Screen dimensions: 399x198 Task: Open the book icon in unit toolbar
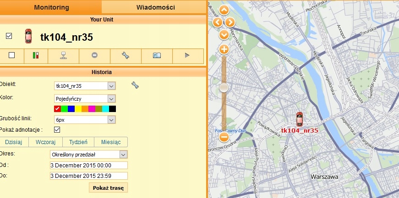click(x=157, y=55)
